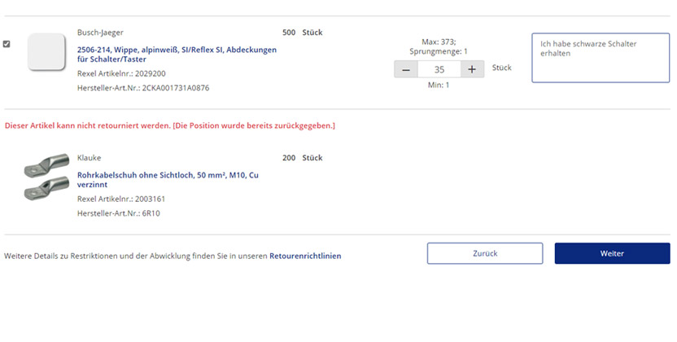This screenshot has height=342, width=677.
Task: Click Rexel Artikelnr. 2029200 text
Action: (x=121, y=73)
